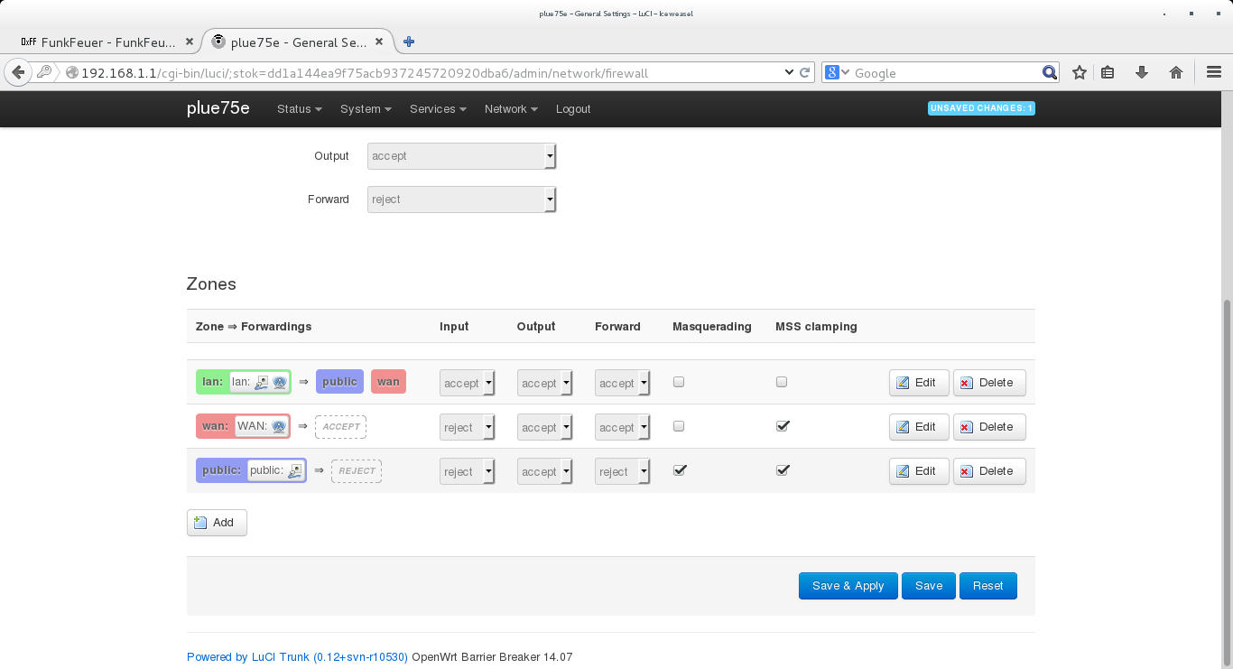Uncheck masquerading for the public zone
1233x669 pixels.
(680, 470)
